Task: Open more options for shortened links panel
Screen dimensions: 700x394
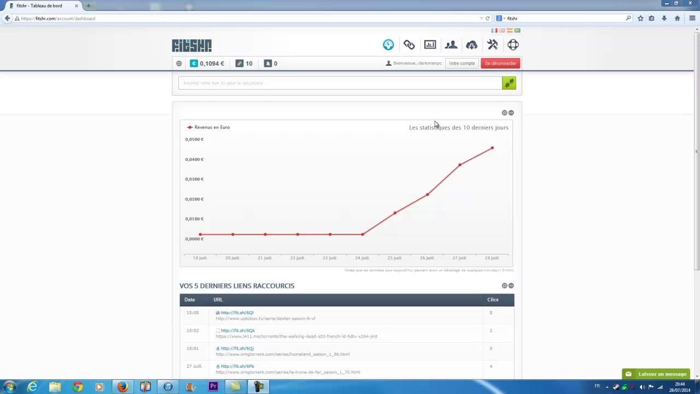Action: pyautogui.click(x=511, y=286)
